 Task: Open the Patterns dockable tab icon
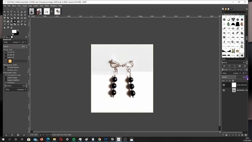click(226, 9)
